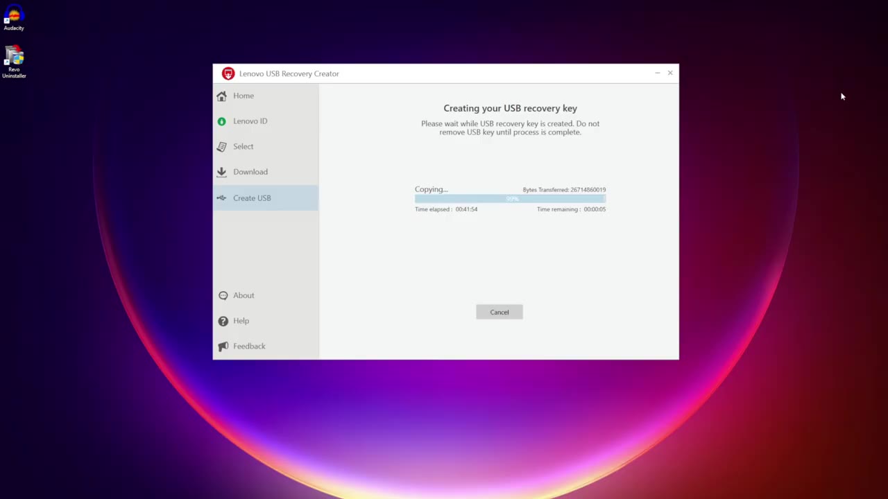Image resolution: width=888 pixels, height=499 pixels.
Task: Click the Help question mark icon
Action: pos(223,321)
